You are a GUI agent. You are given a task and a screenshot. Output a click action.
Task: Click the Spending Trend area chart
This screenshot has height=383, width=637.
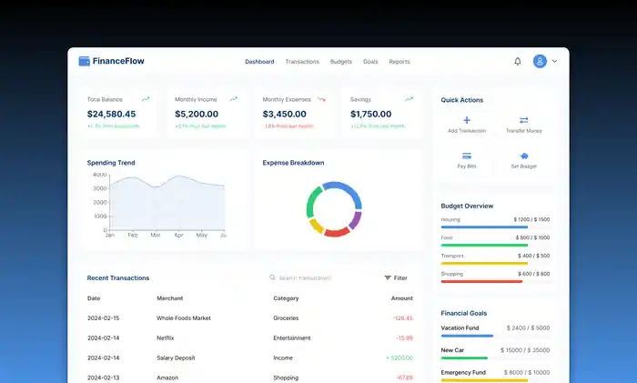coord(165,205)
